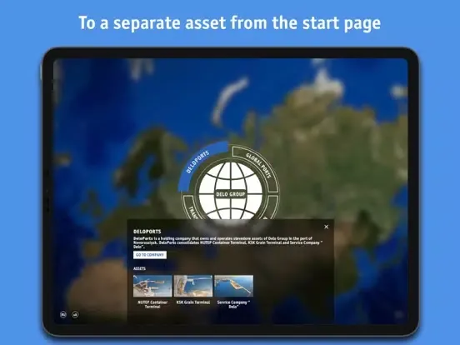Open the Service Company Delo thumbnail
Image resolution: width=460 pixels, height=345 pixels.
(234, 286)
